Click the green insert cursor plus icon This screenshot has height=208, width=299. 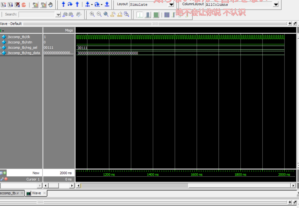[x=5, y=173]
